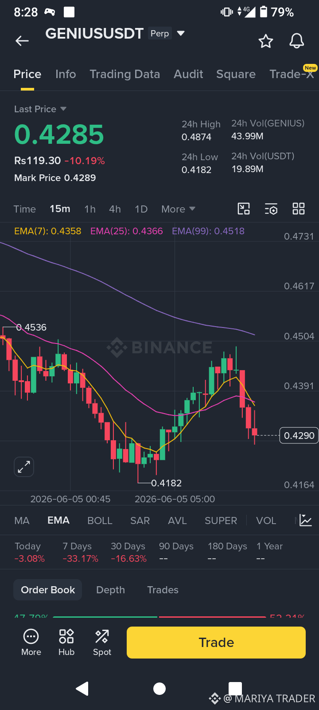319x710 pixels.
Task: Open the Audit tab
Action: (188, 74)
